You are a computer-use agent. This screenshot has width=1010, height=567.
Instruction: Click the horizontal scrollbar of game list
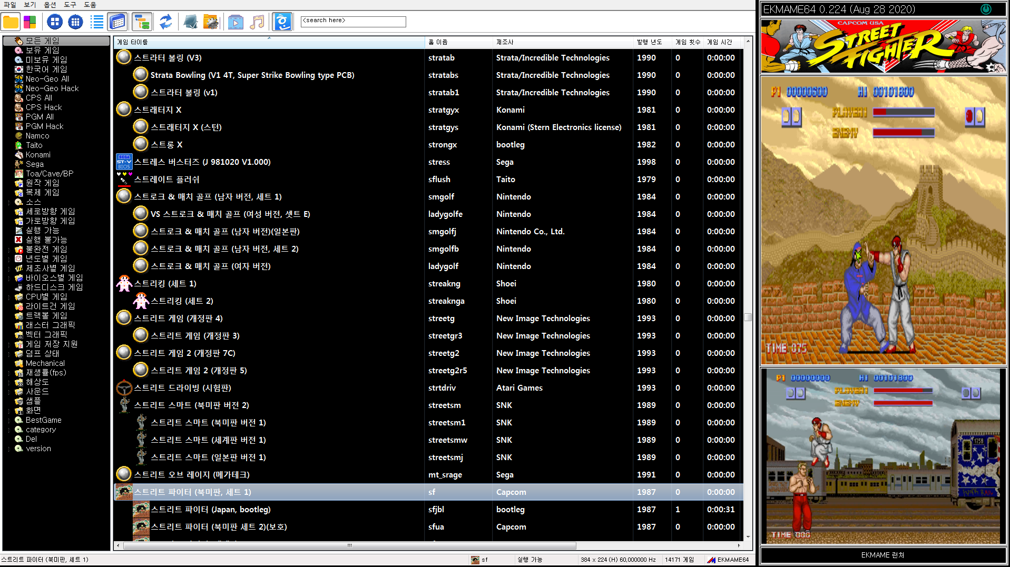349,545
